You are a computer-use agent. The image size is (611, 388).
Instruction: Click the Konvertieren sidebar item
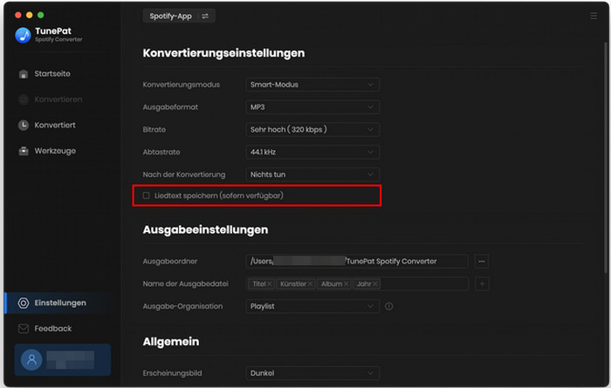[x=58, y=99]
